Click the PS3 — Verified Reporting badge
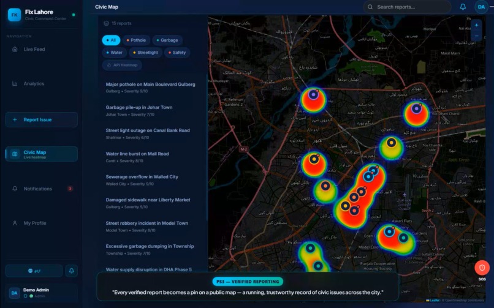 tap(248, 282)
